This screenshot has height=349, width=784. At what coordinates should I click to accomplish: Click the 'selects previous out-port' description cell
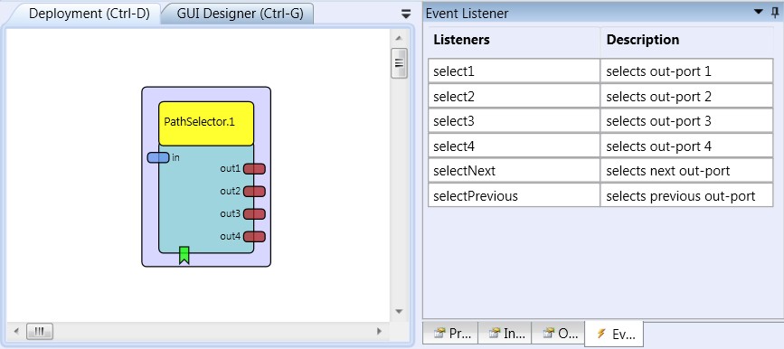pos(686,195)
